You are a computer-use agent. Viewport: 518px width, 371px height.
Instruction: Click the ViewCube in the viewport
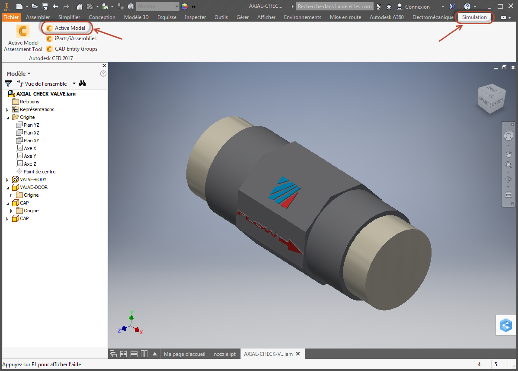pos(492,99)
